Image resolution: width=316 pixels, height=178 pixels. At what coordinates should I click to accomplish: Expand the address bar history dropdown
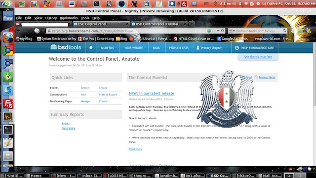click(218, 31)
